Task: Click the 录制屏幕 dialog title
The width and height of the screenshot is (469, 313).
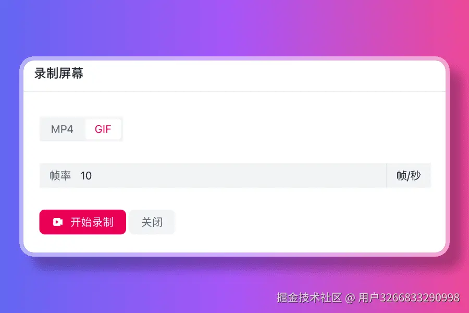Action: click(58, 74)
